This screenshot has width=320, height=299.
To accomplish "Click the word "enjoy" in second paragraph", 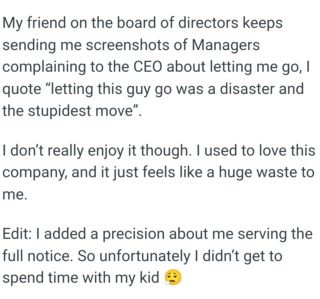I will (106, 151).
